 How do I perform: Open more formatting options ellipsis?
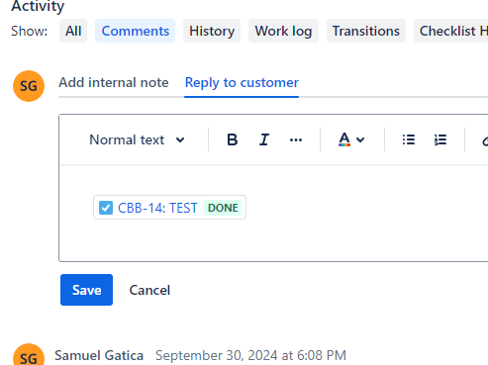point(296,139)
